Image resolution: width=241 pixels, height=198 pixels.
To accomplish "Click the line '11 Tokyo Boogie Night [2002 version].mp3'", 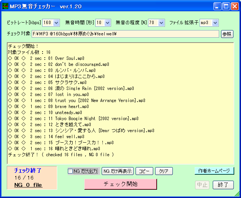I will click(x=73, y=119).
